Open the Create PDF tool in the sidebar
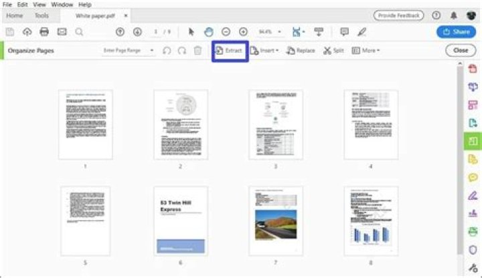Viewport: 482px width, 278px height. click(473, 68)
